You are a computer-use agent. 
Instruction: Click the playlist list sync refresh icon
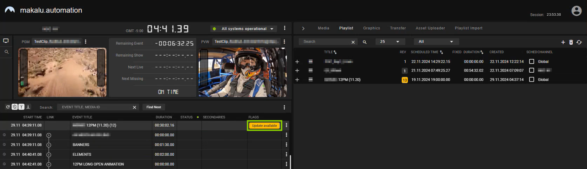point(579,42)
